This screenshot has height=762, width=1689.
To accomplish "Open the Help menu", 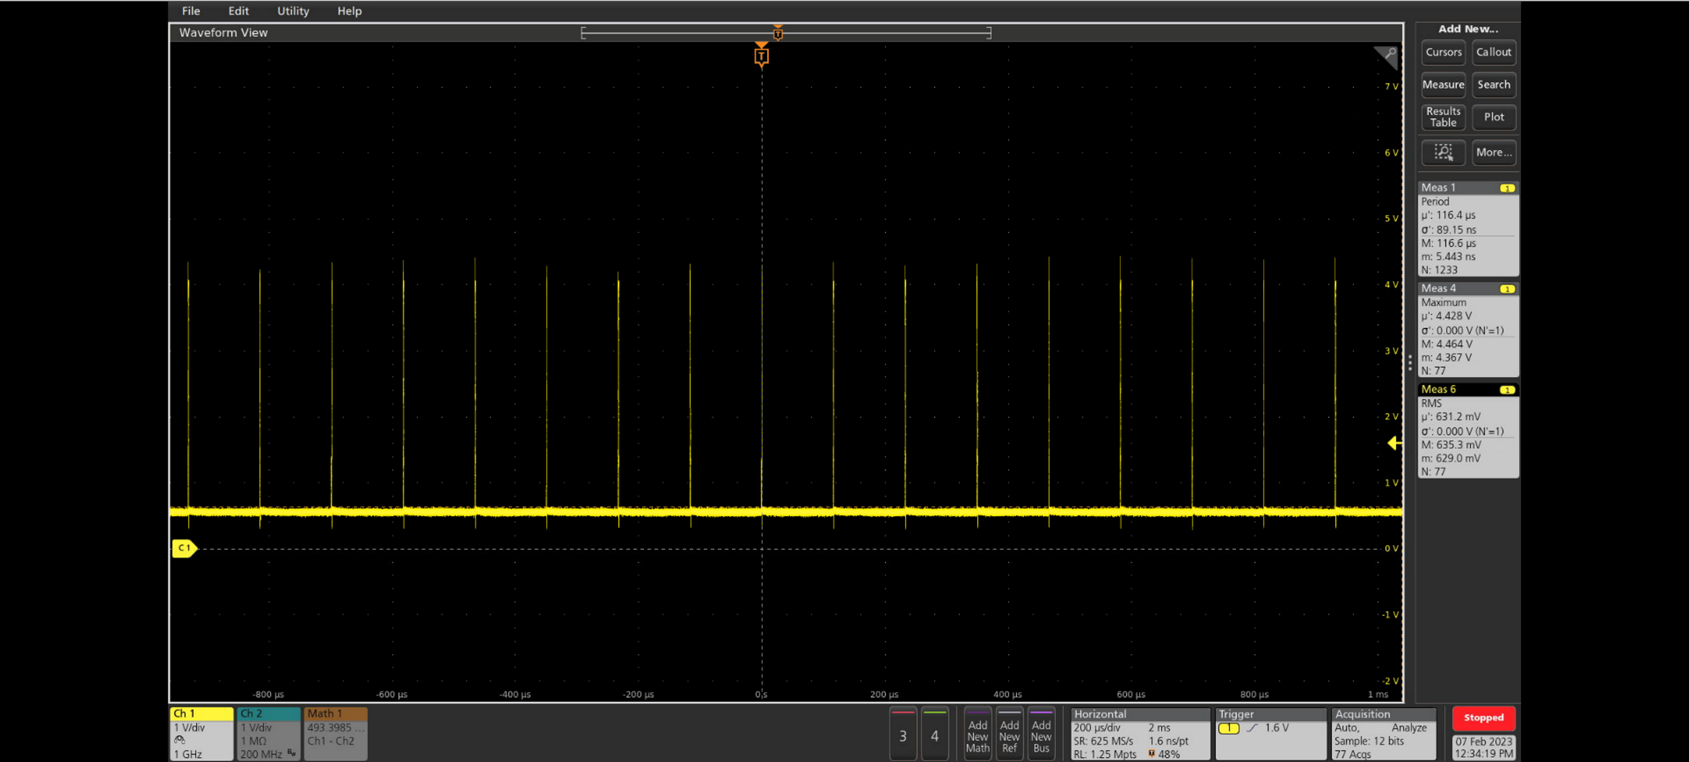I will point(349,11).
